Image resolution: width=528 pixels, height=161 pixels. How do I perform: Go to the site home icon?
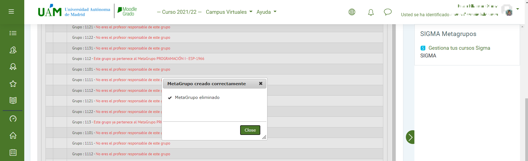tap(13, 135)
